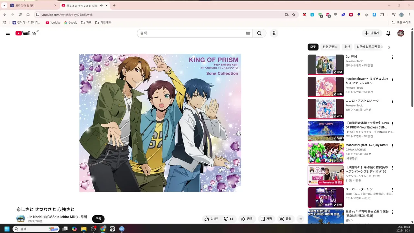Screen dimensions: 414x233
Task: Open the Passion flower video thumbnail
Action: click(326, 87)
